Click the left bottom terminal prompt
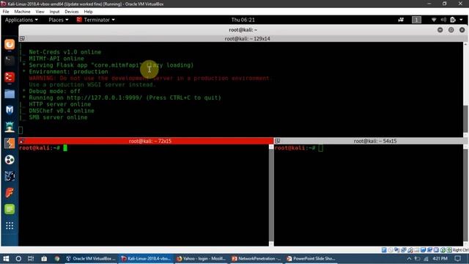This screenshot has width=469, height=264. coord(40,148)
